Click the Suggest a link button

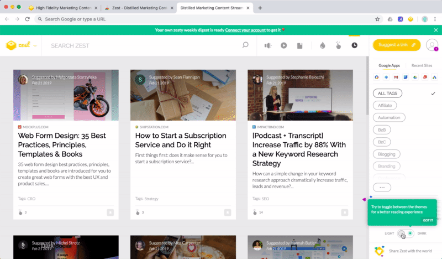click(x=397, y=45)
